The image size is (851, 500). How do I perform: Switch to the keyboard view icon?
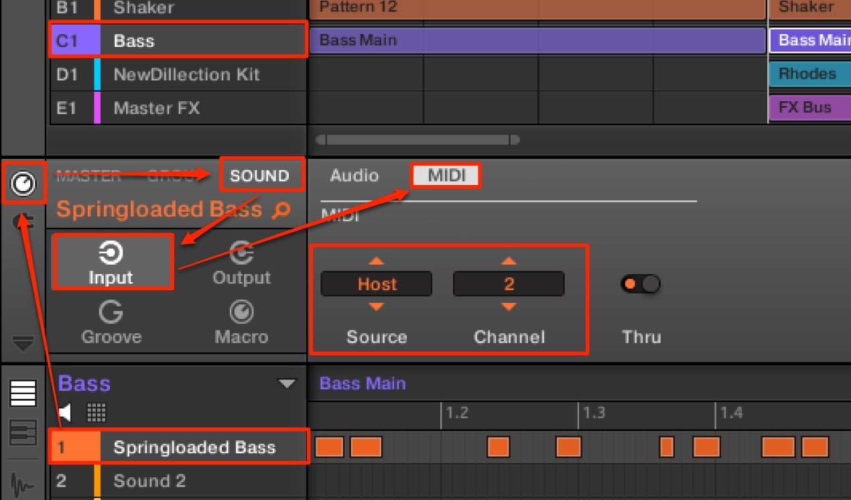(23, 433)
